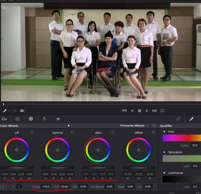Select the Color Wheels palette icon
This screenshot has width=201, height=194.
(31, 119)
